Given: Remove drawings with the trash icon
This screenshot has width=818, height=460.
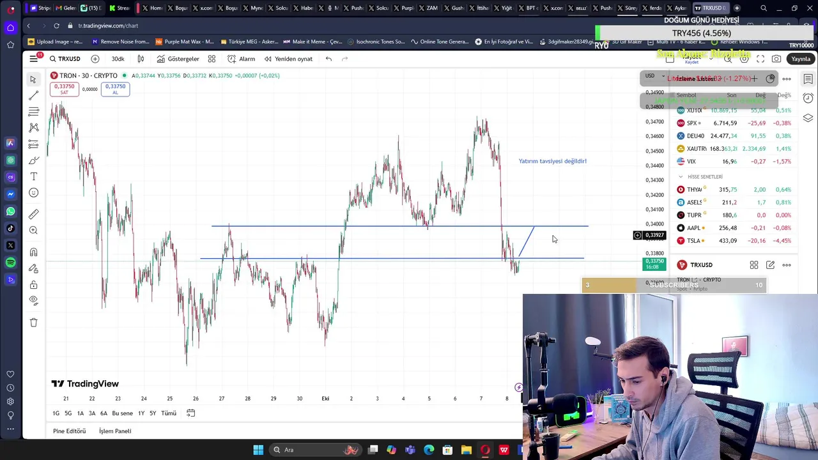Looking at the screenshot, I should [x=33, y=323].
